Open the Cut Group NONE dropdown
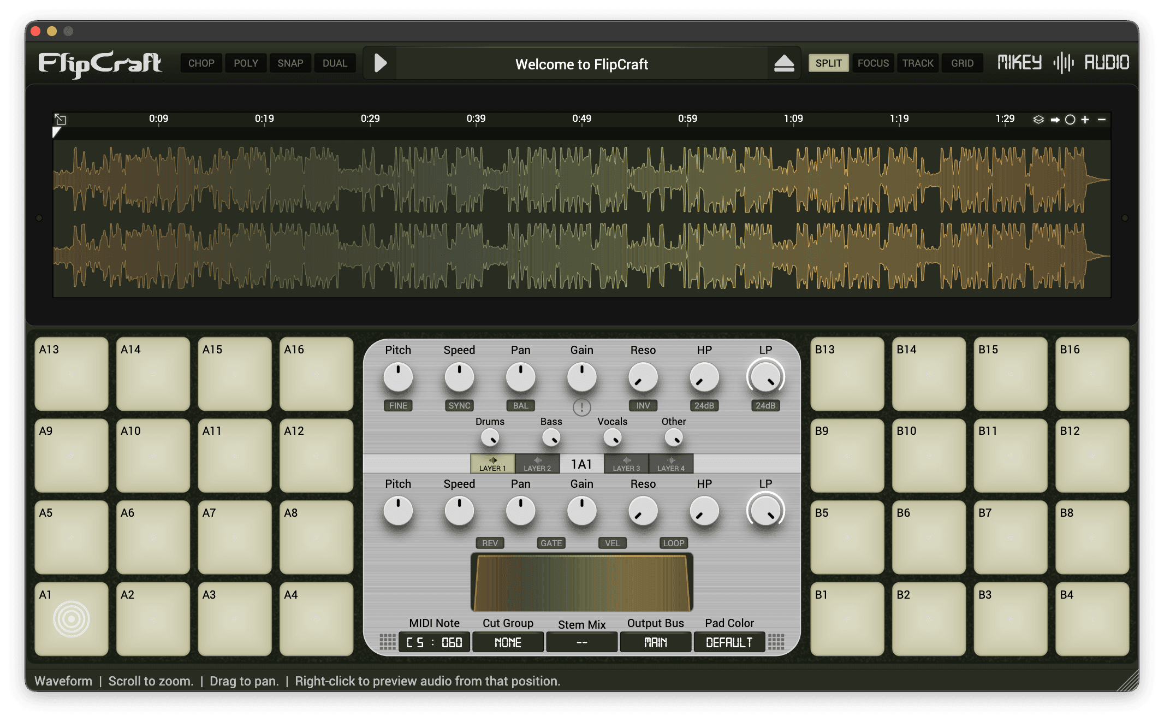Image resolution: width=1164 pixels, height=721 pixels. [x=508, y=642]
